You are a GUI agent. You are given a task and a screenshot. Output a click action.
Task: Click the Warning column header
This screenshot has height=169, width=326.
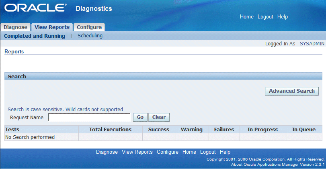pos(192,129)
